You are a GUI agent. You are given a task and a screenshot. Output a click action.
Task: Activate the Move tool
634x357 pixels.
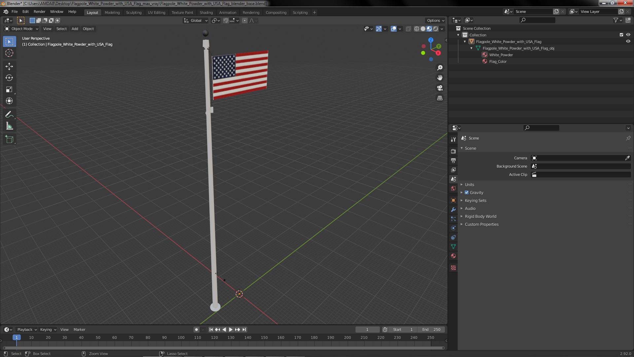pos(9,66)
